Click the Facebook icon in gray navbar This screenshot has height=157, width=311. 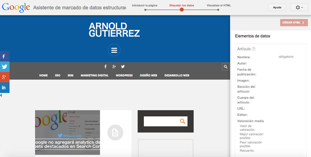click(105, 66)
